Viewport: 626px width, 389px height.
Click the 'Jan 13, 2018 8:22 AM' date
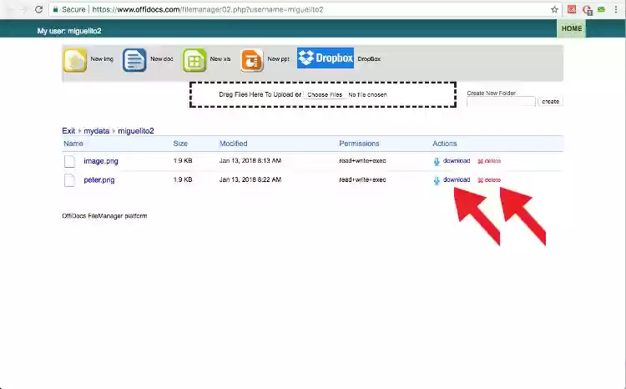[250, 179]
